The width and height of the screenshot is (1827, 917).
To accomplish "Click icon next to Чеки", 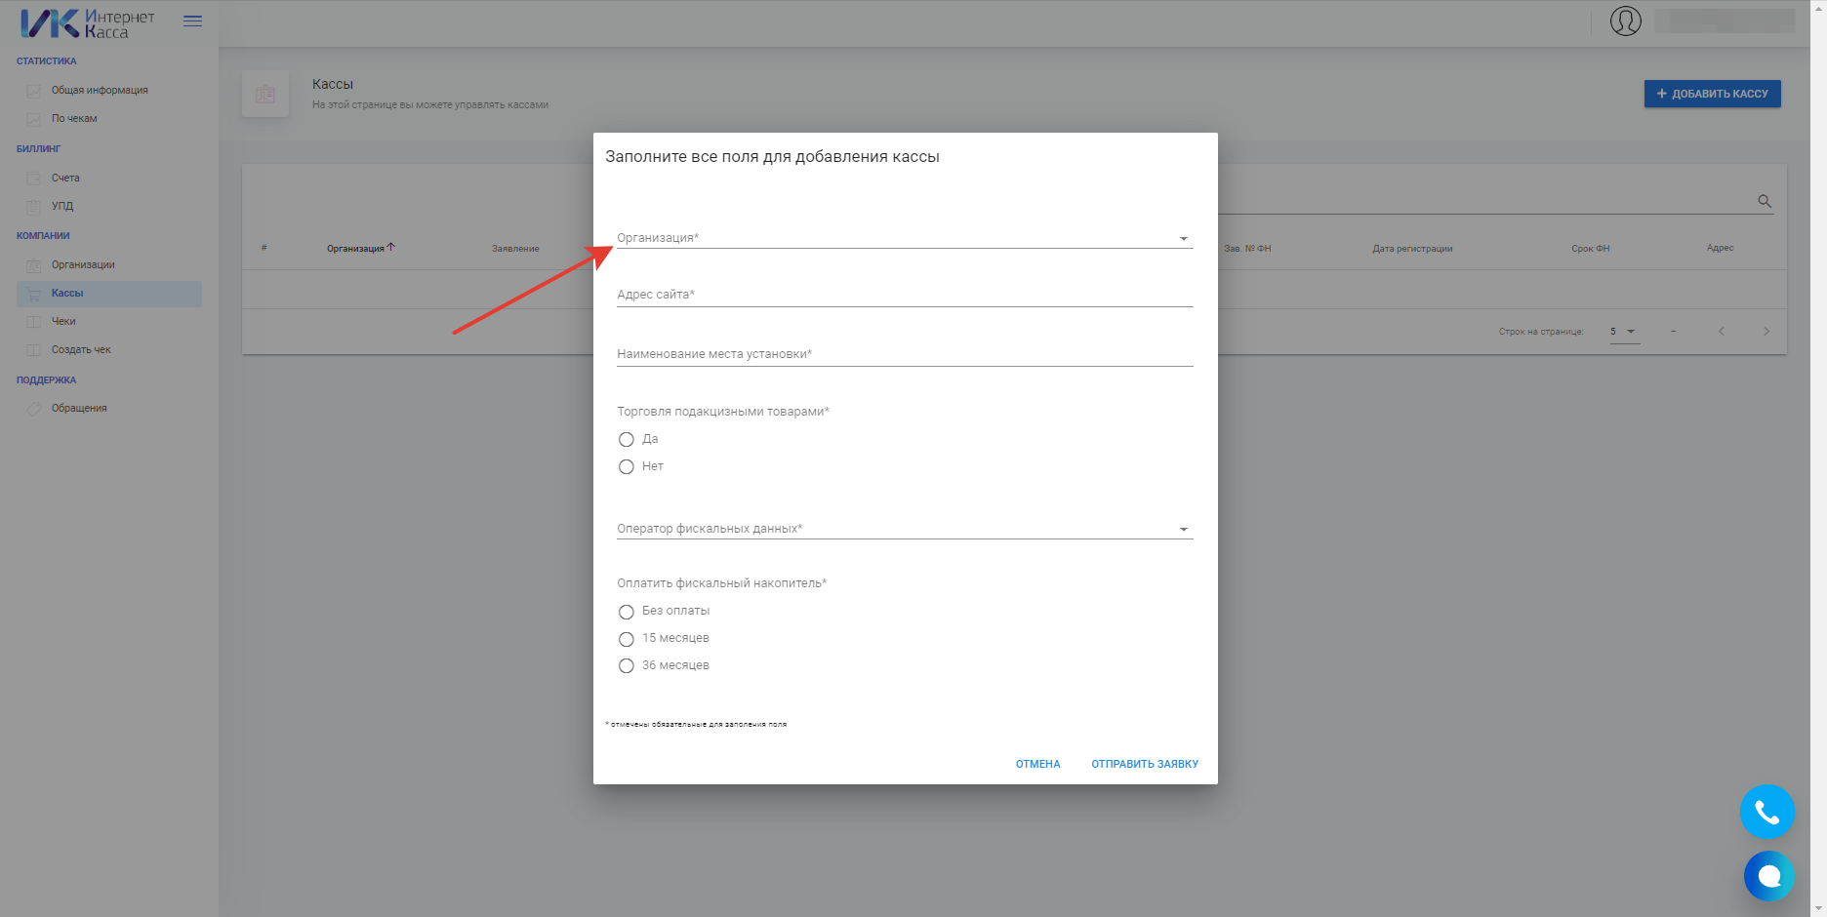I will pos(34,322).
